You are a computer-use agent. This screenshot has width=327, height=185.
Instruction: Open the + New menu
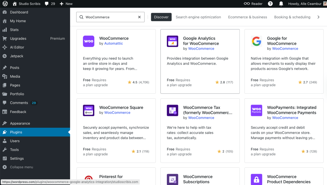[65, 4]
